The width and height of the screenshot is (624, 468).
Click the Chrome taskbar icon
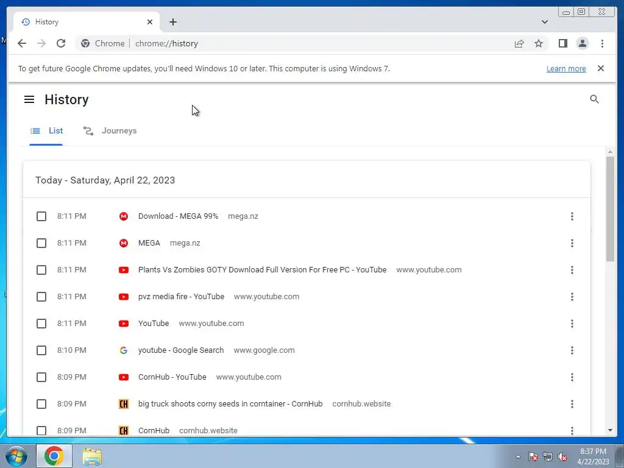pos(54,456)
